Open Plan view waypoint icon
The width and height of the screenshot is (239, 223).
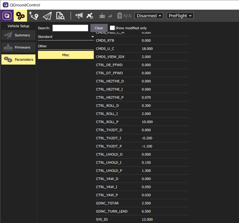tap(34, 16)
